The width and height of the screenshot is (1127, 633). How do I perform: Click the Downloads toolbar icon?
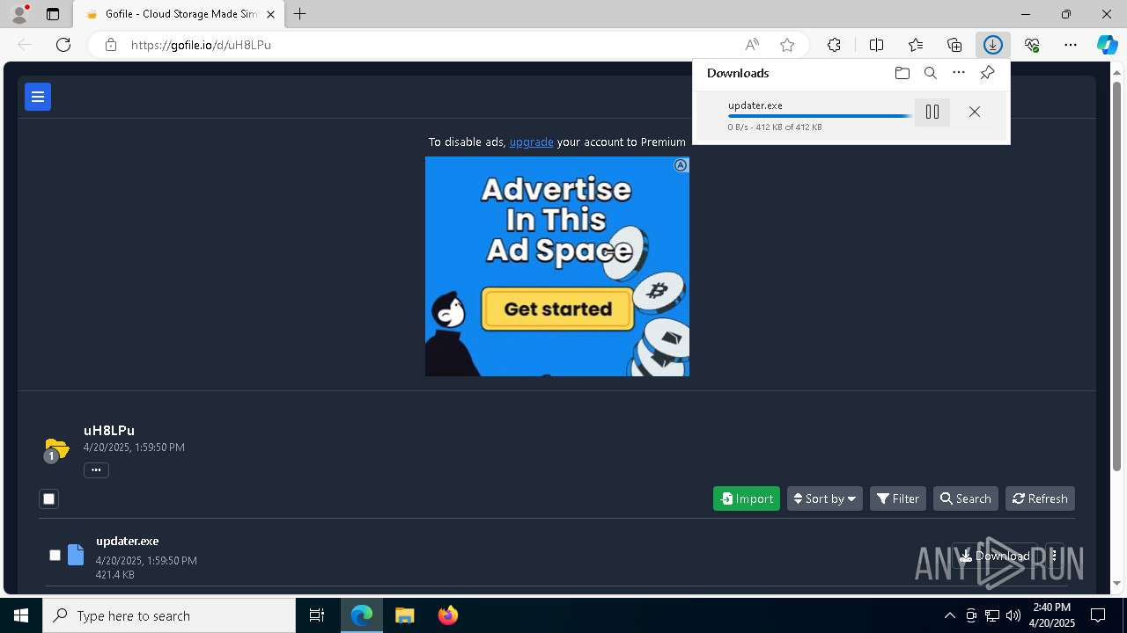(x=992, y=45)
